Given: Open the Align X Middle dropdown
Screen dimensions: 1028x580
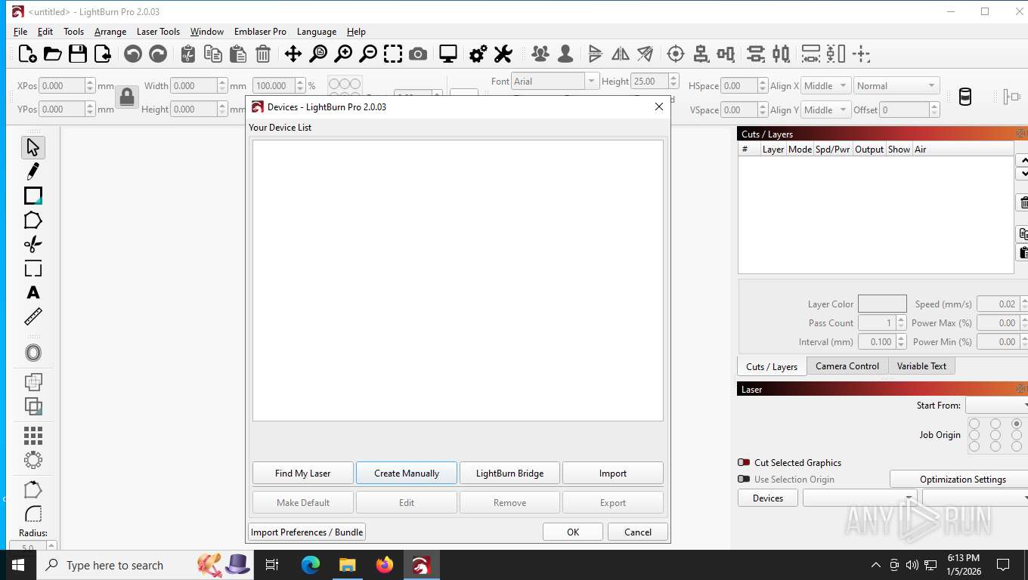Looking at the screenshot, I should coord(825,86).
